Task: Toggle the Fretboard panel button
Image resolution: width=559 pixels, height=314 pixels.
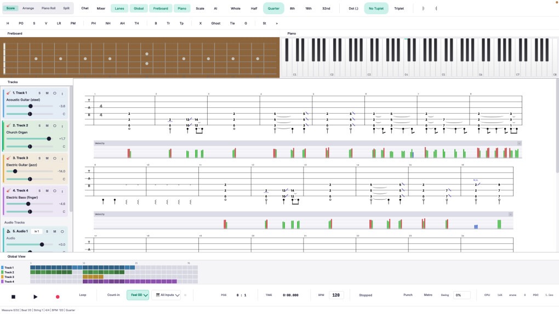Action: pyautogui.click(x=161, y=9)
